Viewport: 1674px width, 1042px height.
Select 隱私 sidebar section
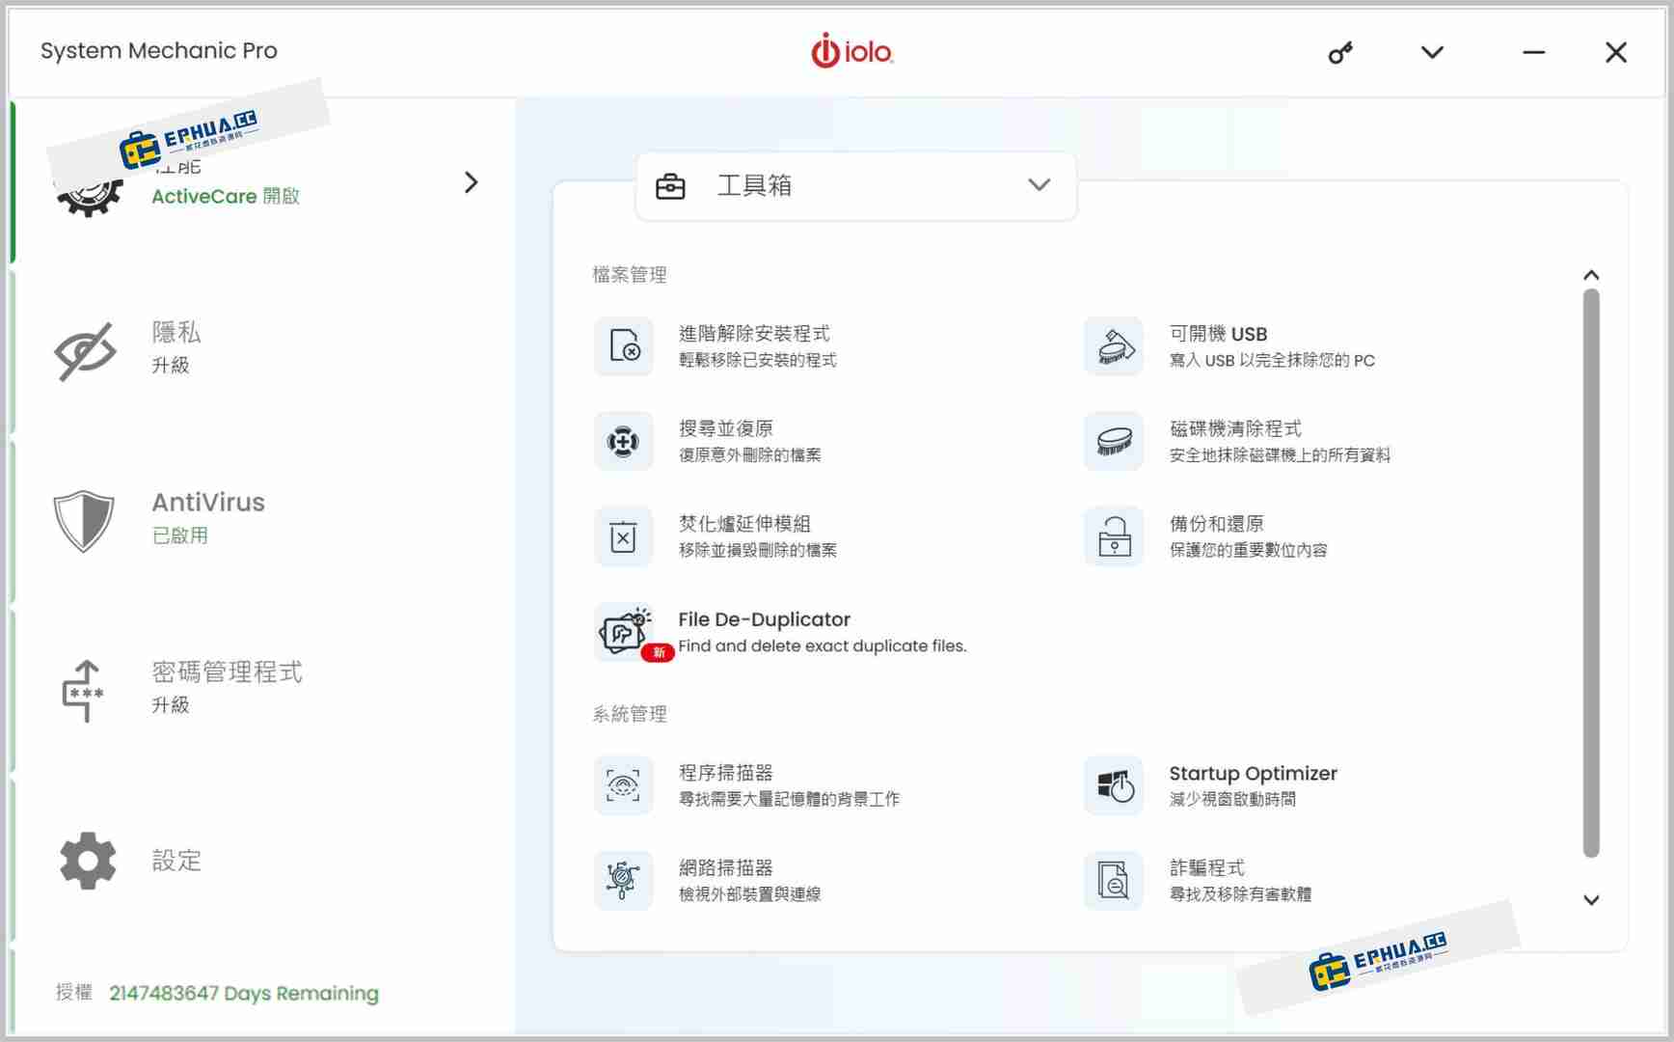click(x=260, y=349)
